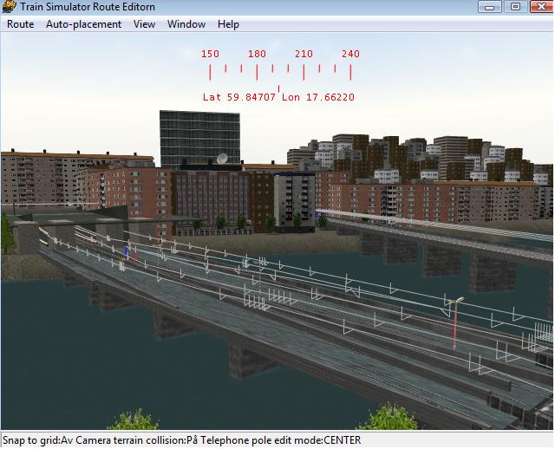The image size is (555, 449).
Task: Click the 180 compass heading label
Action: [257, 54]
